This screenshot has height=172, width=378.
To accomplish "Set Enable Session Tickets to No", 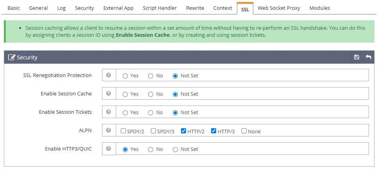I will click(x=150, y=113).
